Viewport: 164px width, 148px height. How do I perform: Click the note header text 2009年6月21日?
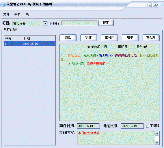pos(97,47)
